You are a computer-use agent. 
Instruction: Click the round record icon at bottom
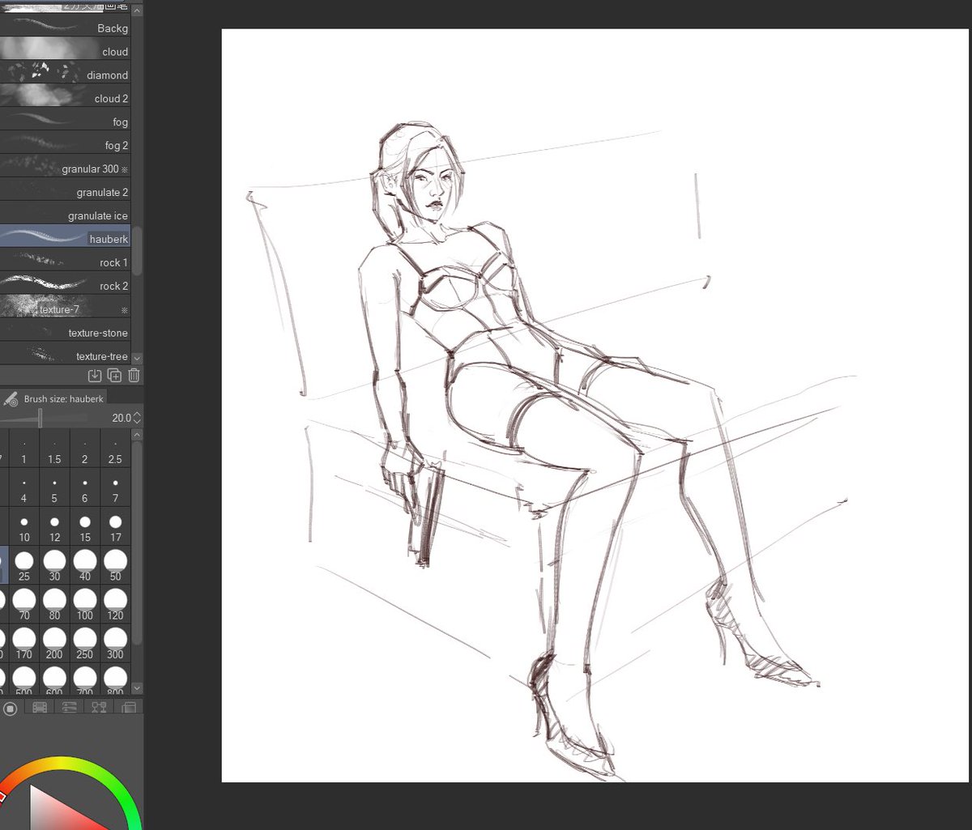point(10,709)
